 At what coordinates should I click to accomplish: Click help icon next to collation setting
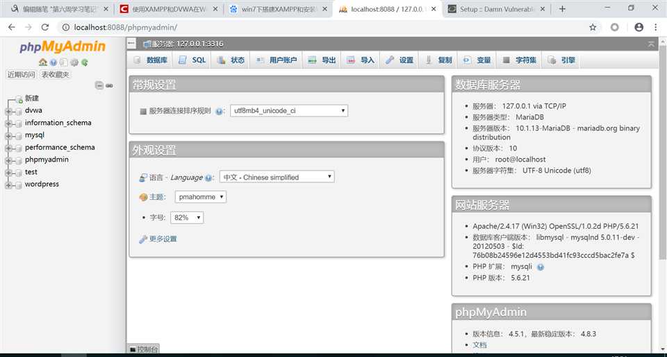point(219,111)
